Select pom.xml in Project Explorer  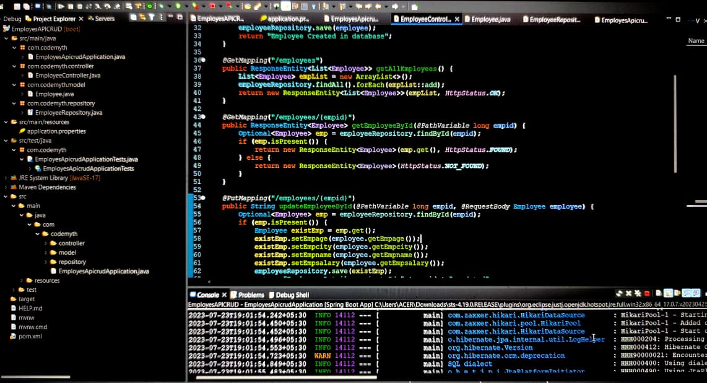pyautogui.click(x=26, y=336)
